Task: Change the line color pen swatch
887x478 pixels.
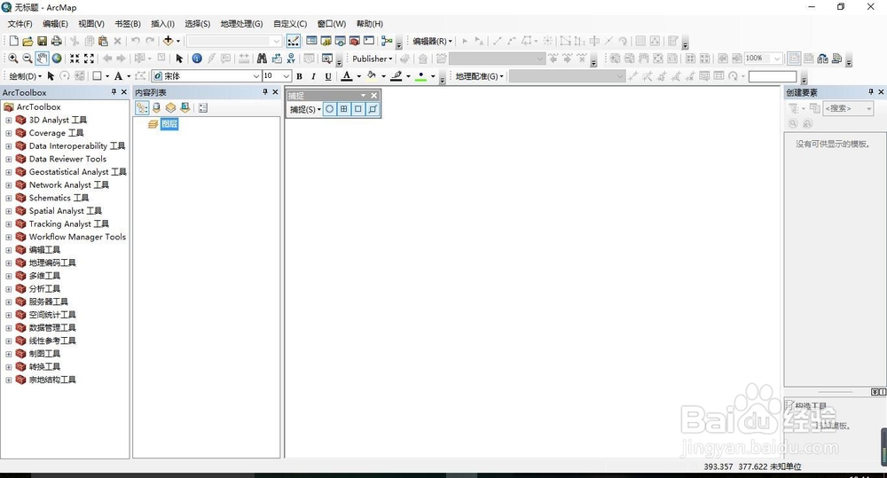Action: (x=396, y=75)
